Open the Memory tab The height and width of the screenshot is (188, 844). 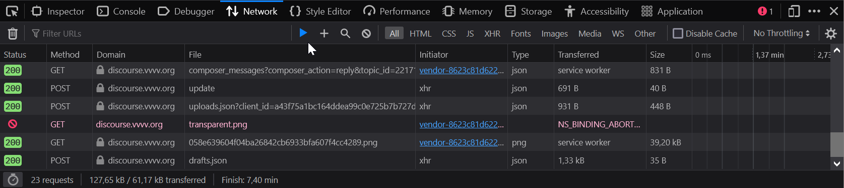tap(467, 11)
